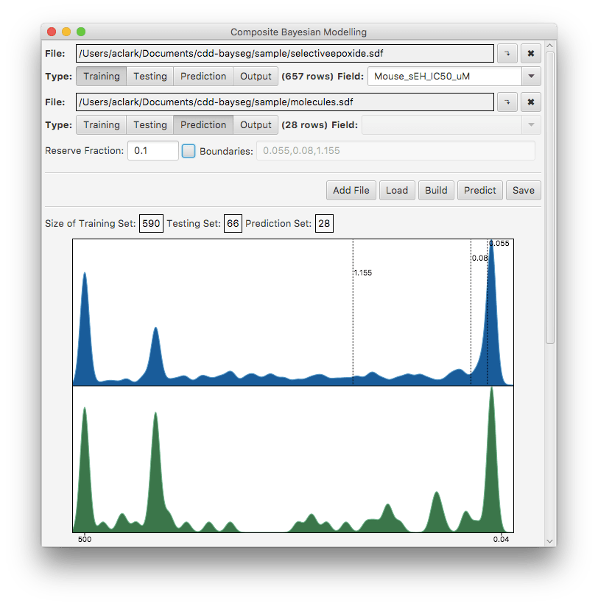The height and width of the screenshot is (606, 598).
Task: Click the Save button
Action: click(524, 190)
